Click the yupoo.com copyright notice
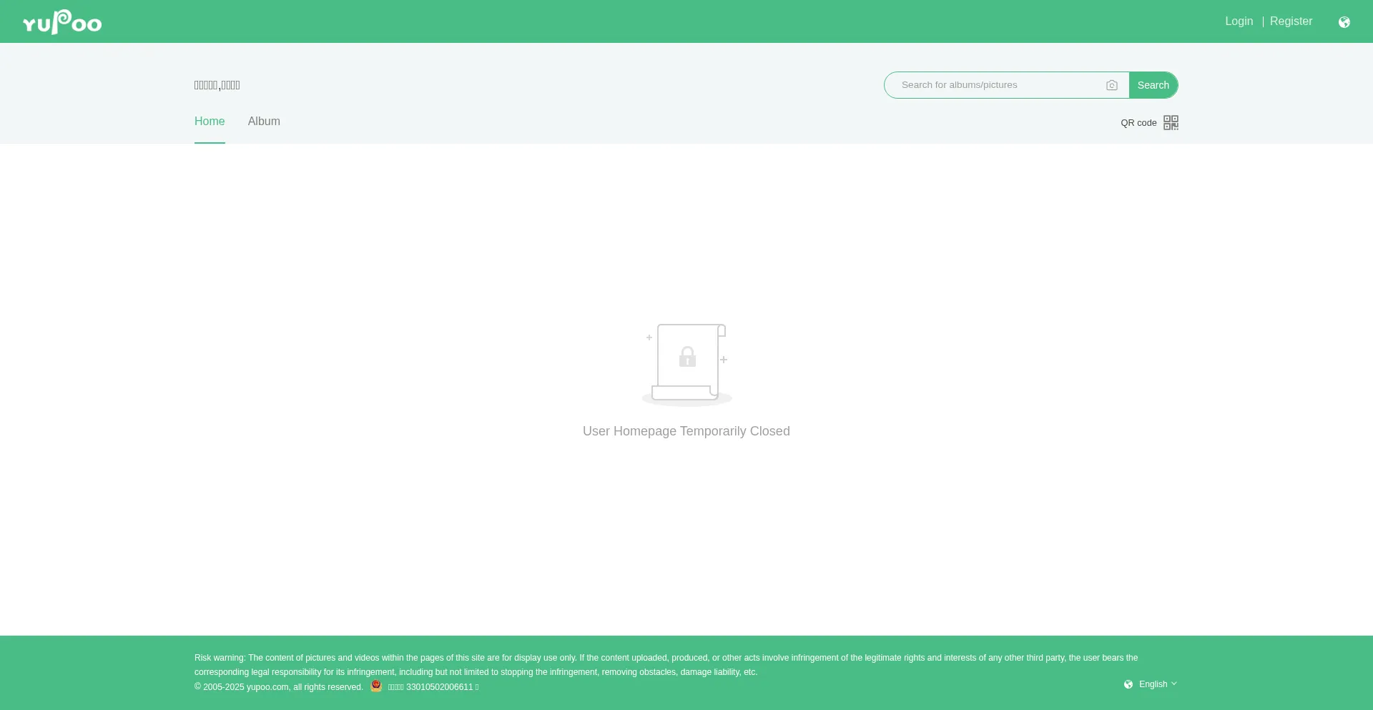The height and width of the screenshot is (710, 1373). coord(279,687)
